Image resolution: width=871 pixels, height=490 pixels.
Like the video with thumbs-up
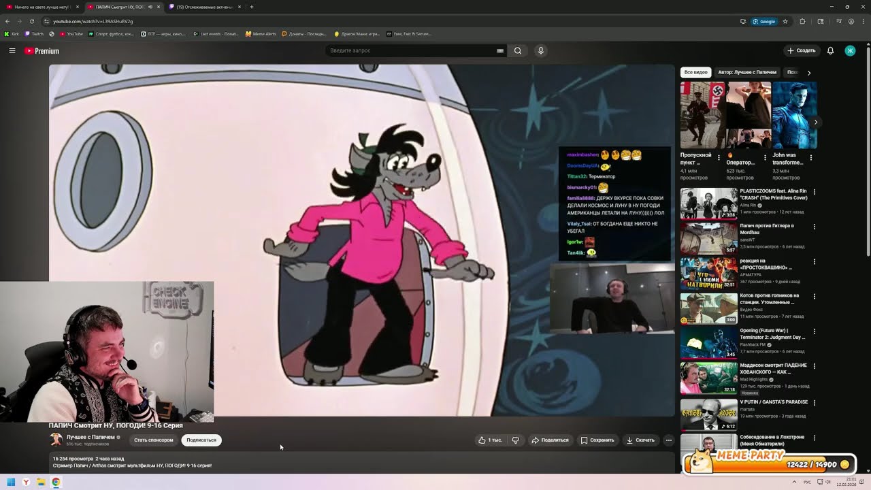coord(490,440)
